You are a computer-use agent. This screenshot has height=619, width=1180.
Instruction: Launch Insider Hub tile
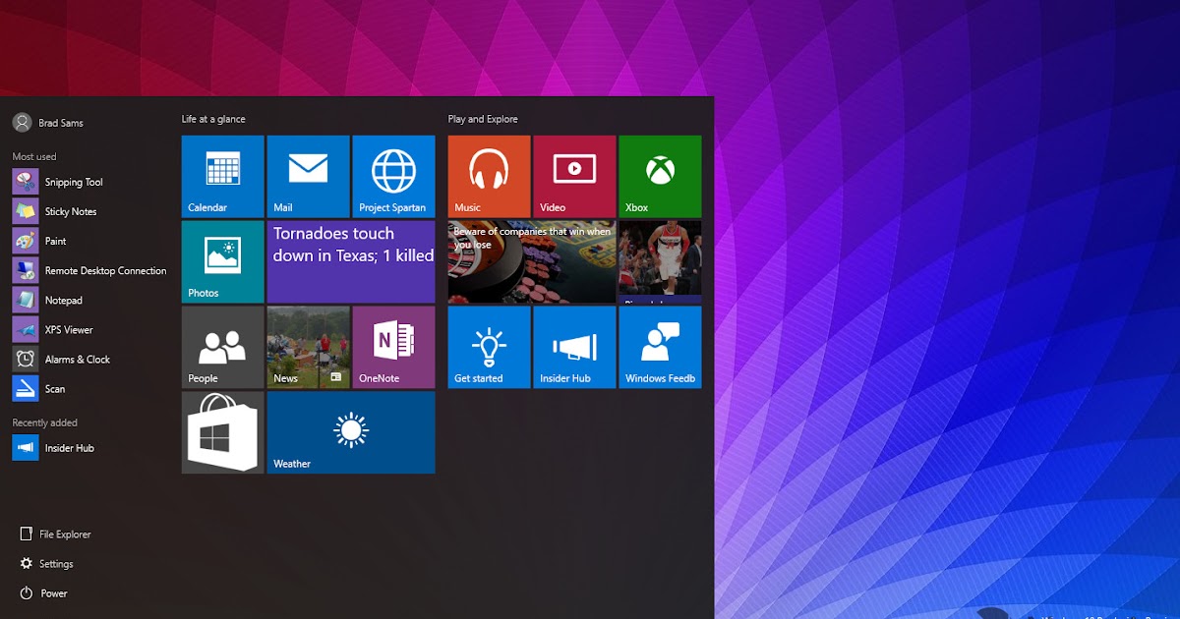[x=574, y=347]
